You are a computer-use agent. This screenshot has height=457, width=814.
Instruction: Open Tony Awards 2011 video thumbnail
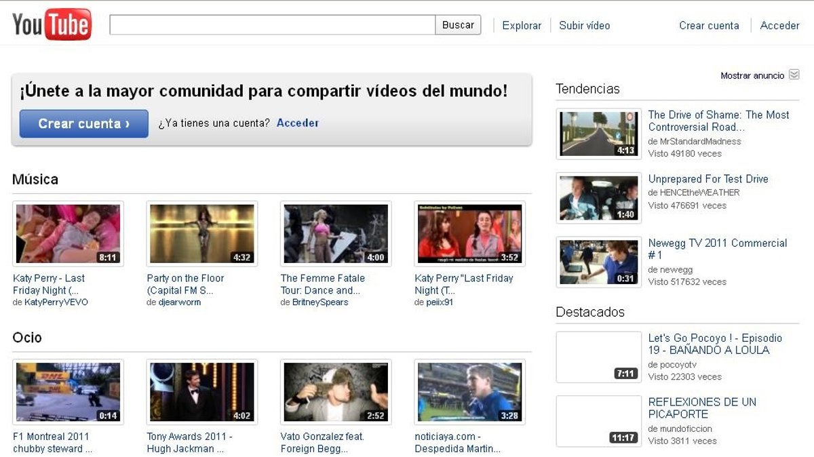click(201, 392)
